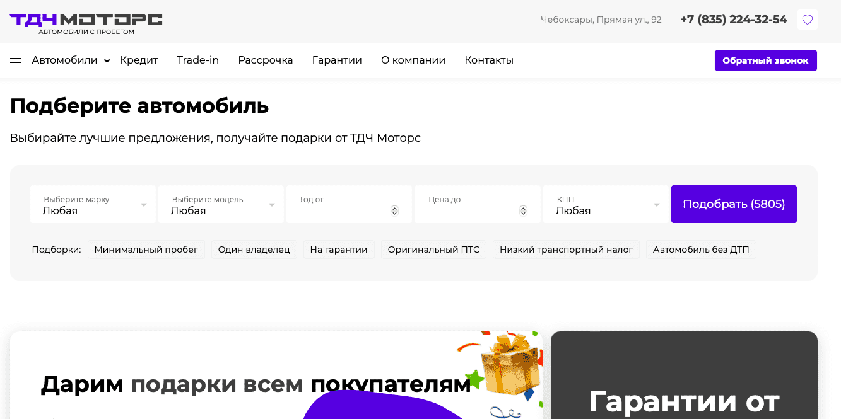This screenshot has width=841, height=419.
Task: Open the "Кредит" menu item
Action: (138, 60)
